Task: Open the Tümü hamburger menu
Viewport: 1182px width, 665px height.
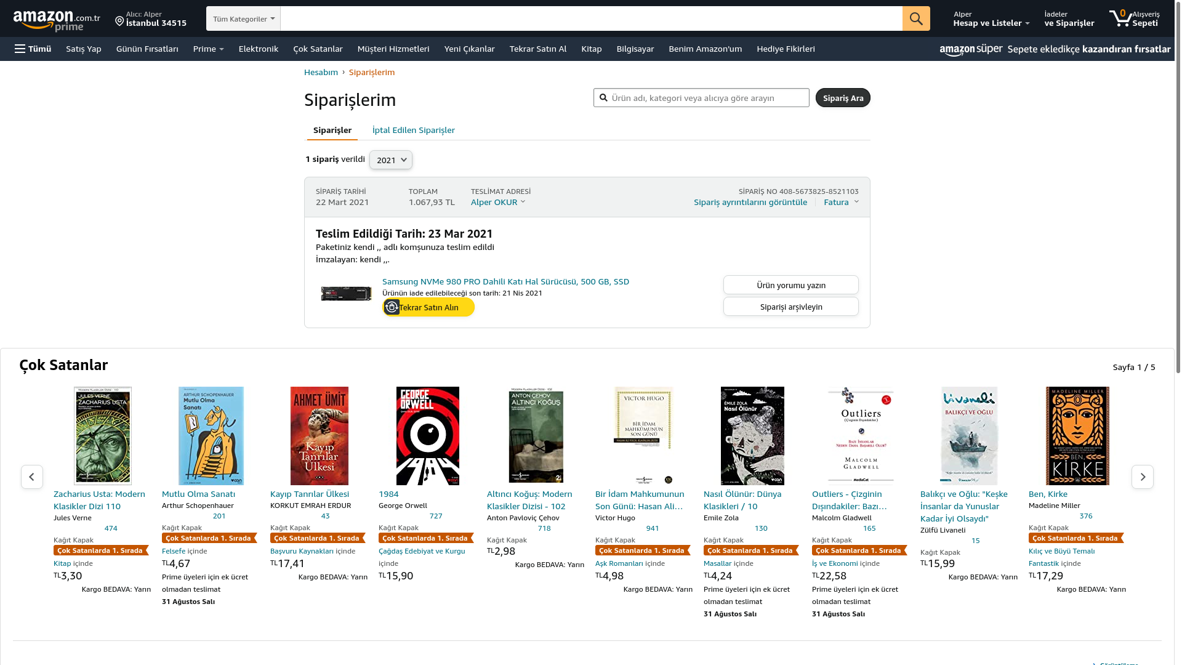Action: pos(33,49)
